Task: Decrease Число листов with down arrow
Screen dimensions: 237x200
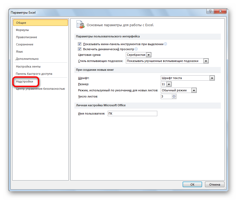Action: [x=174, y=98]
